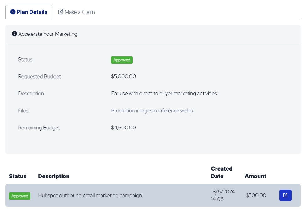Click the Description column header in claims table

pyautogui.click(x=54, y=176)
